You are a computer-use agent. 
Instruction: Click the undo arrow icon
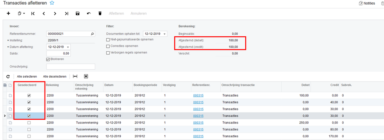[x=89, y=13]
